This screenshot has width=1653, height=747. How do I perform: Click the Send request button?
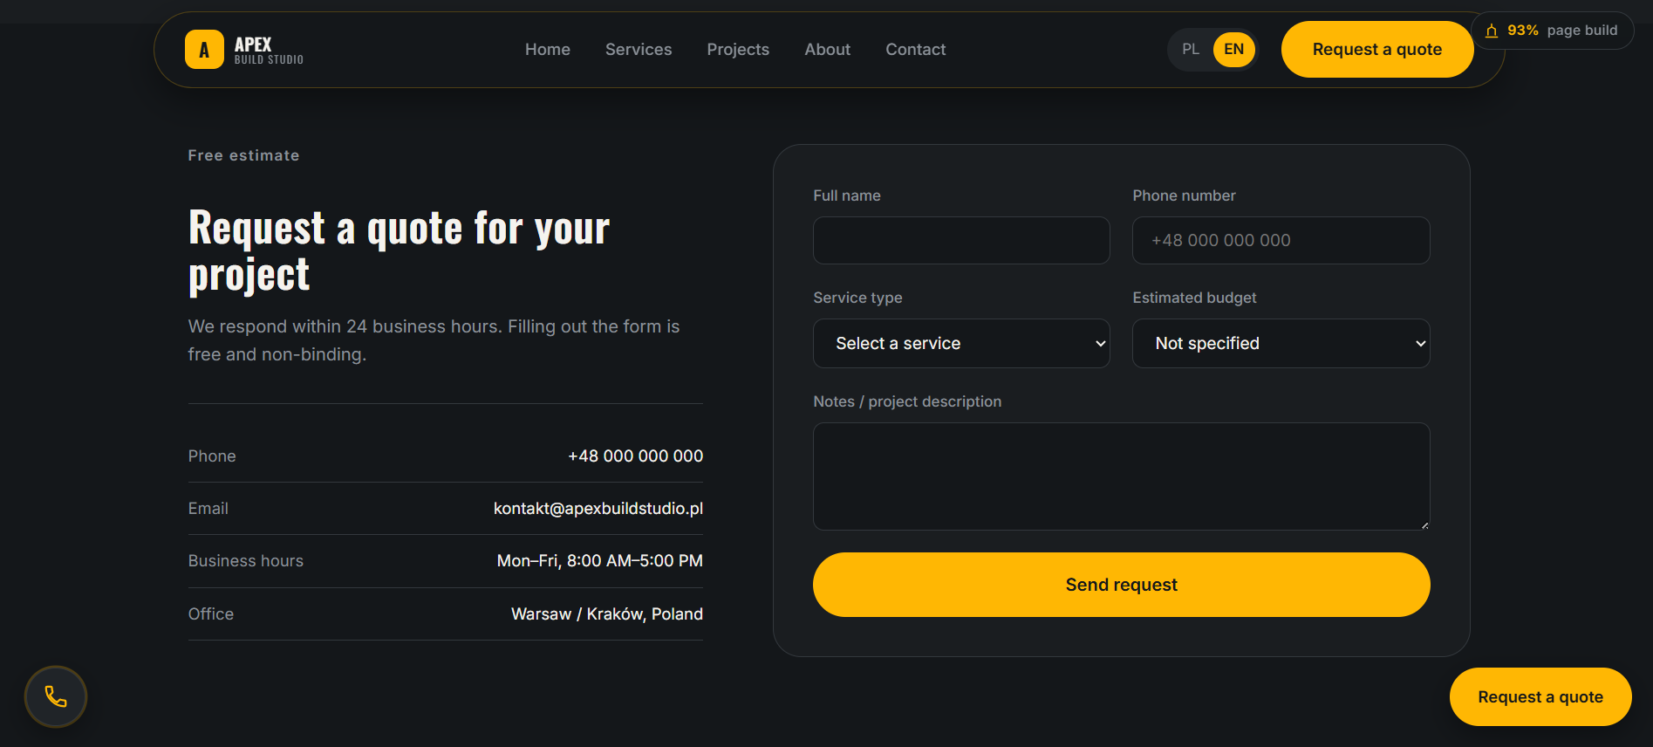(1121, 585)
